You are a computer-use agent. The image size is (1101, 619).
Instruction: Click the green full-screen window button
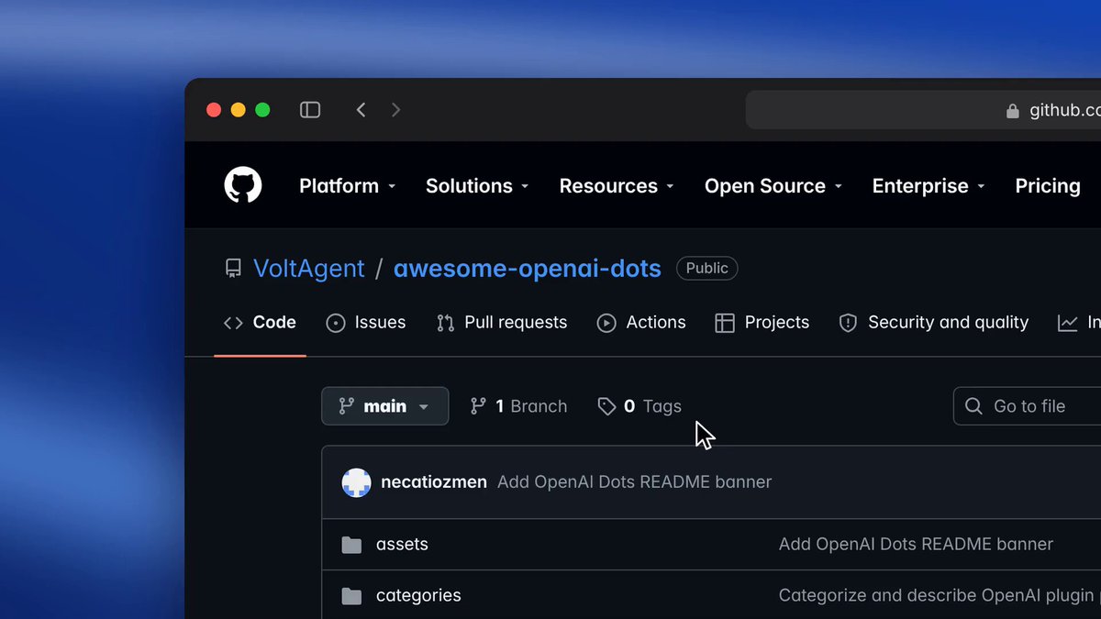coord(262,110)
